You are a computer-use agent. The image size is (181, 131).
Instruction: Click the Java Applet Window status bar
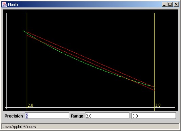pyautogui.click(x=90, y=127)
